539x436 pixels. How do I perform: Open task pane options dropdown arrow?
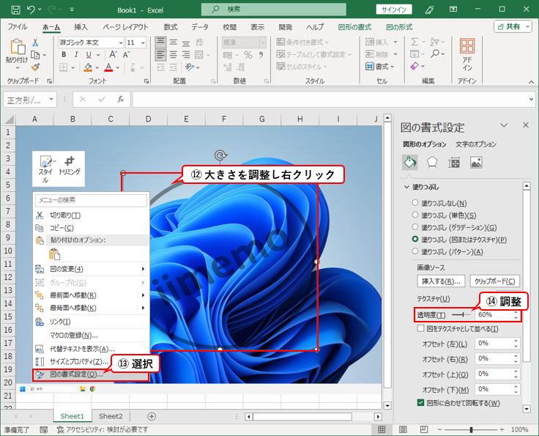(x=504, y=125)
